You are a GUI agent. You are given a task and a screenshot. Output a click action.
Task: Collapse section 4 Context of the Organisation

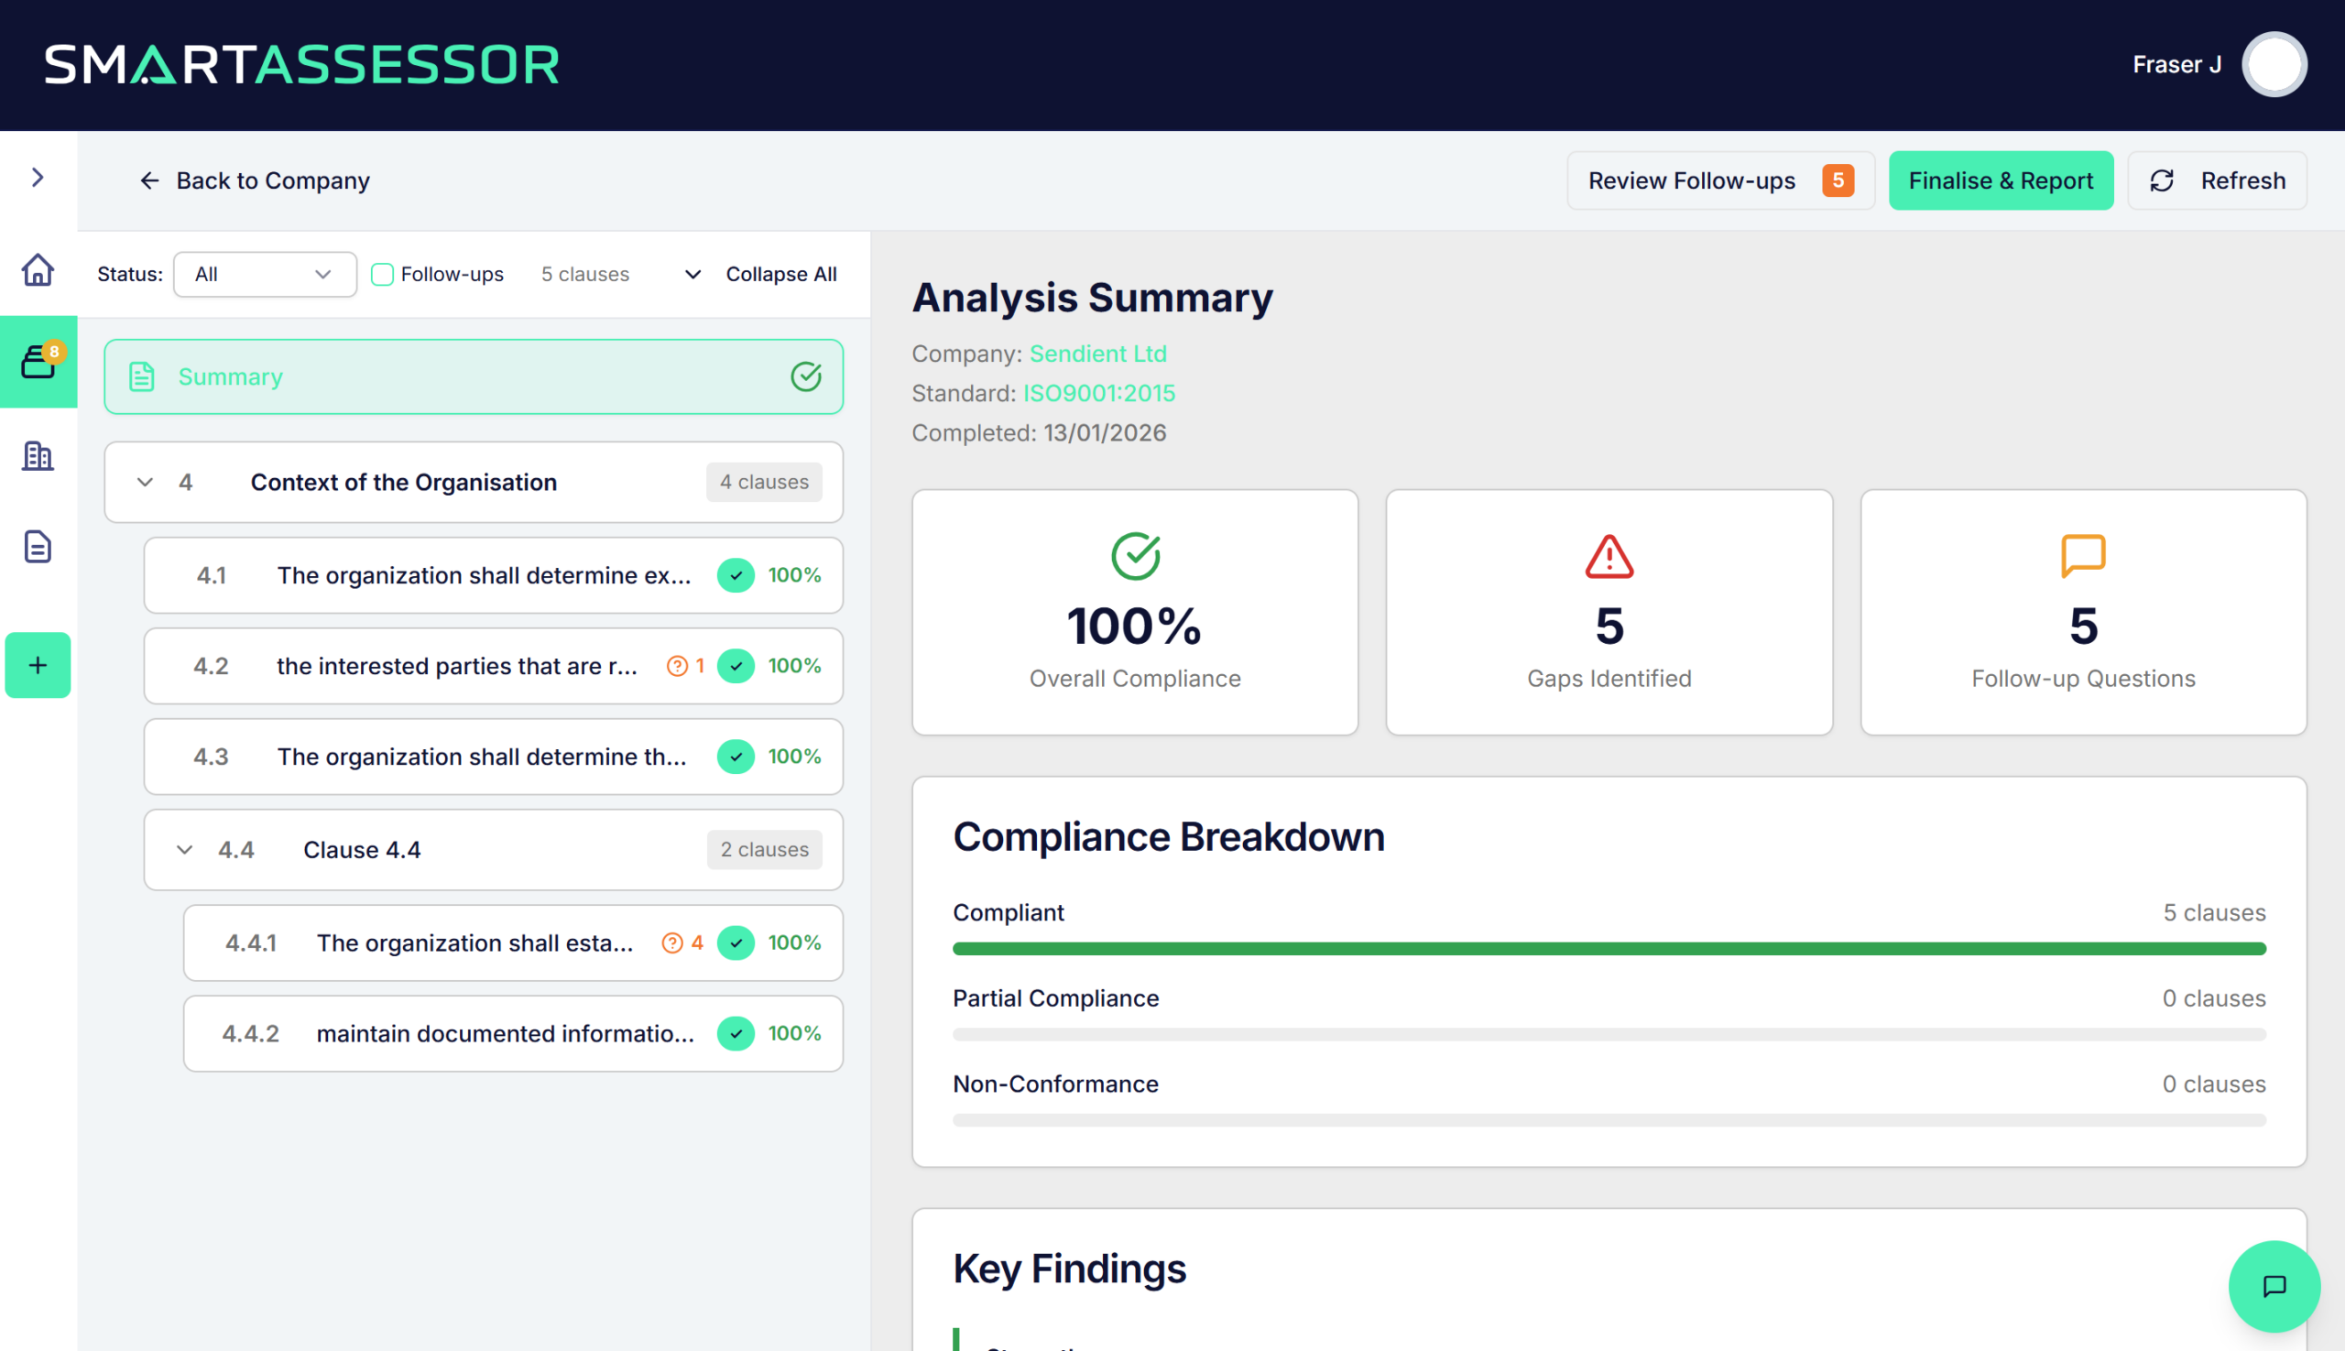[145, 483]
